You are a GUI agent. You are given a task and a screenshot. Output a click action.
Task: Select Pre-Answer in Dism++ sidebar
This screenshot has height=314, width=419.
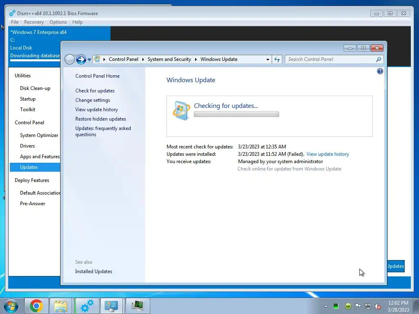click(x=32, y=204)
